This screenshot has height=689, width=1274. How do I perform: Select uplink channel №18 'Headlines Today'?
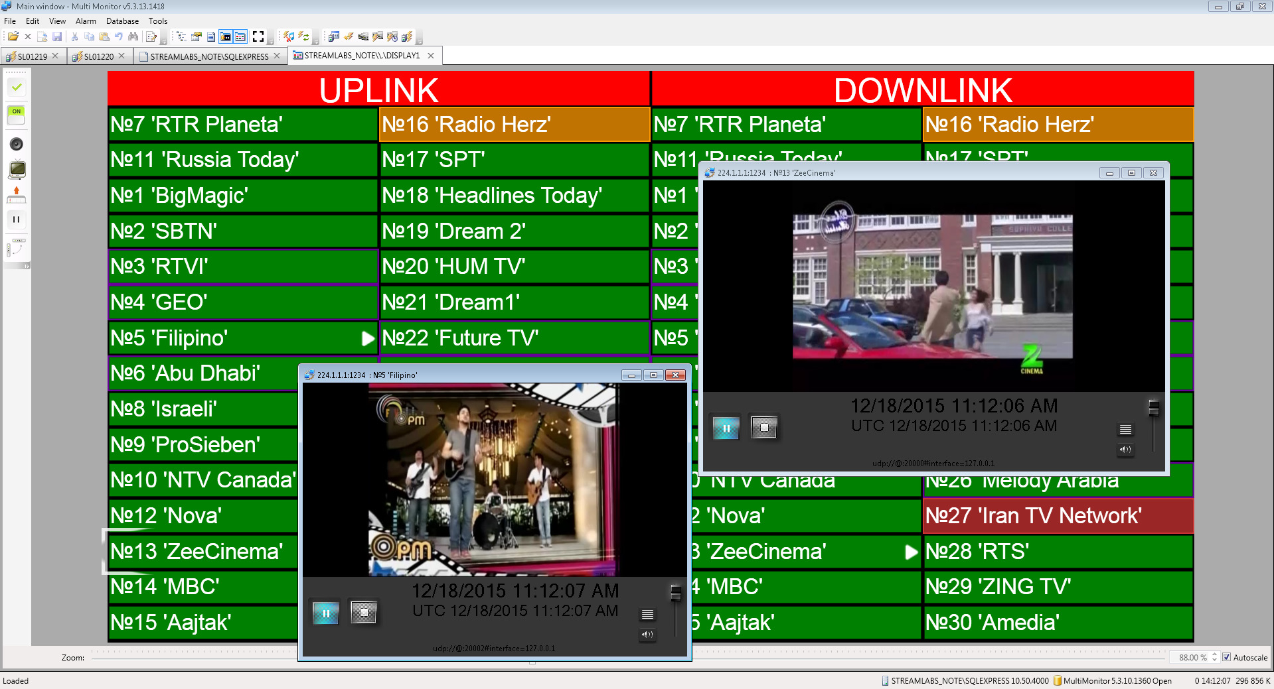514,196
